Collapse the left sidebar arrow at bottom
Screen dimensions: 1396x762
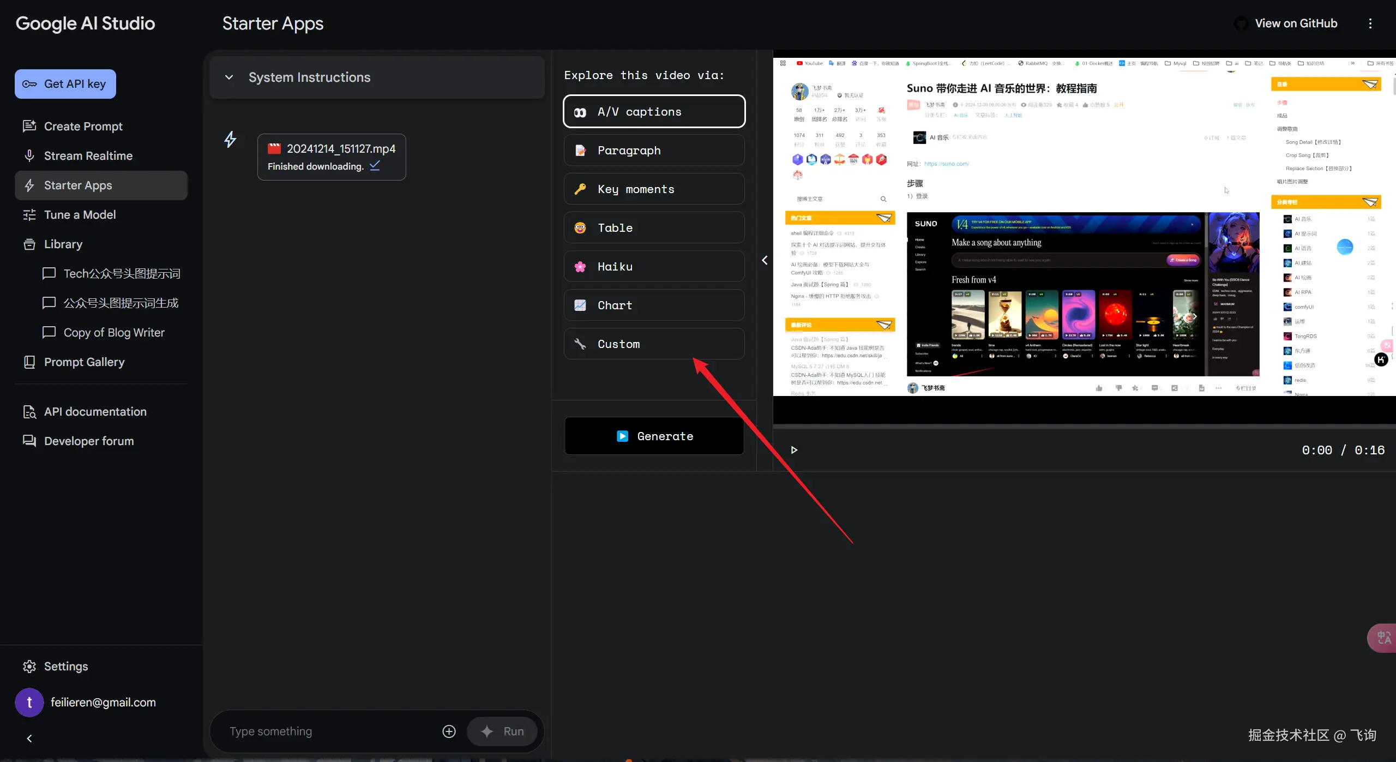(x=29, y=739)
